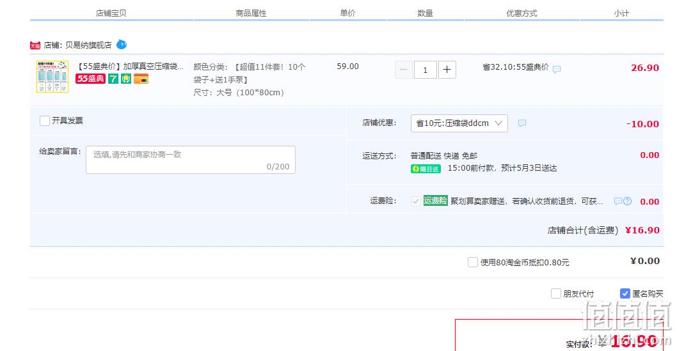Check 使用80淘金币抵扣 checkbox
The height and width of the screenshot is (351, 677).
[x=473, y=262]
